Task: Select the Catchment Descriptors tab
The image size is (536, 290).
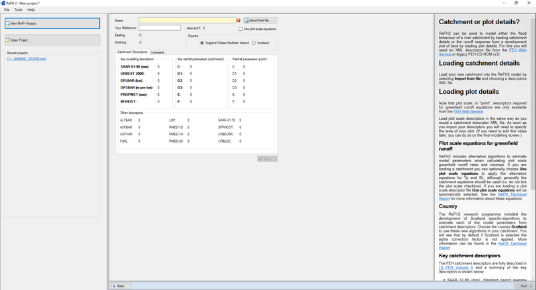Action: click(x=132, y=52)
